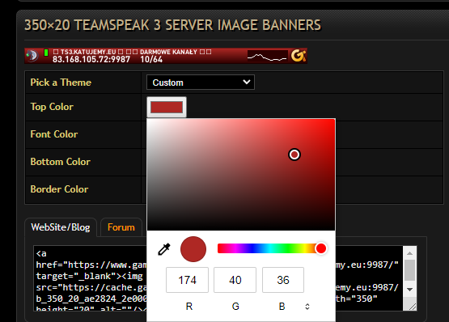Screen dimensions: 449x322
Task: Click the player count 10/64 in banner
Action: click(151, 59)
